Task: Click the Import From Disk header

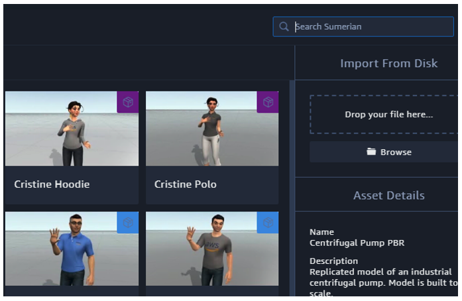Action: coord(388,64)
